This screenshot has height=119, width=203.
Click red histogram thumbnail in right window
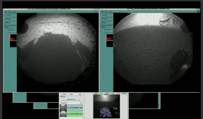pos(109,37)
